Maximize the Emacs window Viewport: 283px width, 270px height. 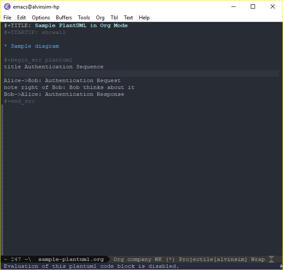tap(253, 6)
